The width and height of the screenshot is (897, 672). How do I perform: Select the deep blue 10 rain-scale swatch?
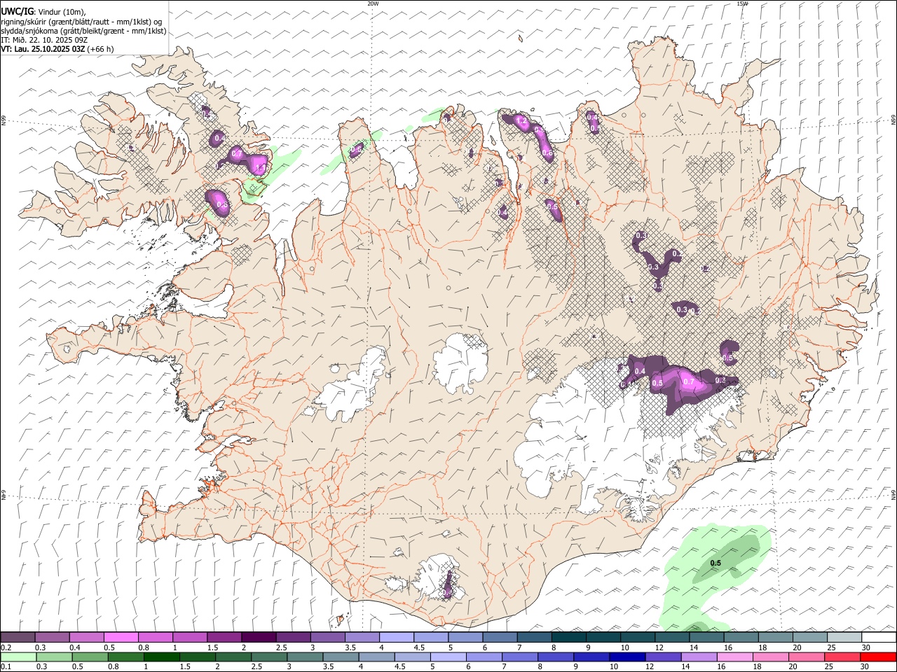coord(626,657)
